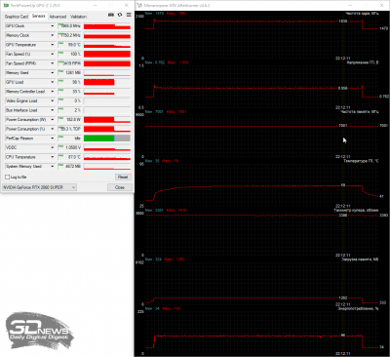
Task: Open the VDDC sensor dropdown
Action: (52, 147)
